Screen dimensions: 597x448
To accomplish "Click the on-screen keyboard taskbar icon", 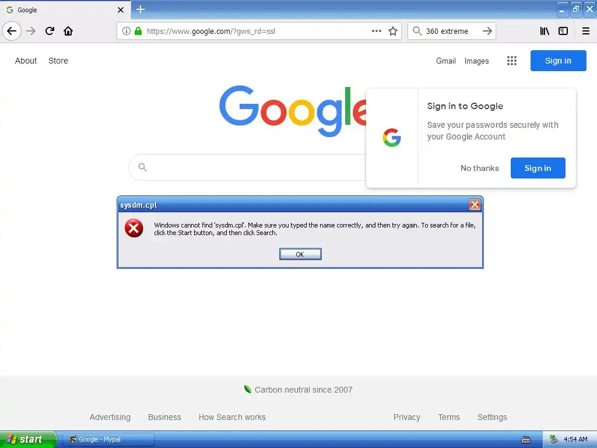I will coord(526,440).
